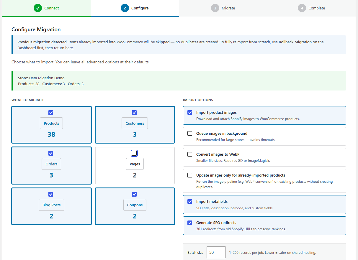Click the Coupons count number 2
This screenshot has height=260, width=358.
click(x=135, y=216)
